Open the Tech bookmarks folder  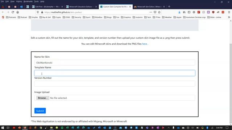pos(148,17)
